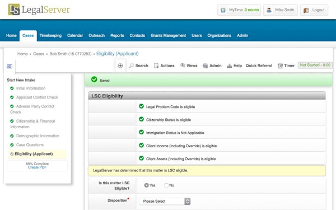Click the green check next to Applicant Conflict Check
This screenshot has width=336, height=210.
click(12, 97)
